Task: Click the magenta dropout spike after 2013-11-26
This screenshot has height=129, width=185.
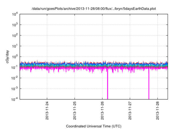Action: (x=108, y=86)
